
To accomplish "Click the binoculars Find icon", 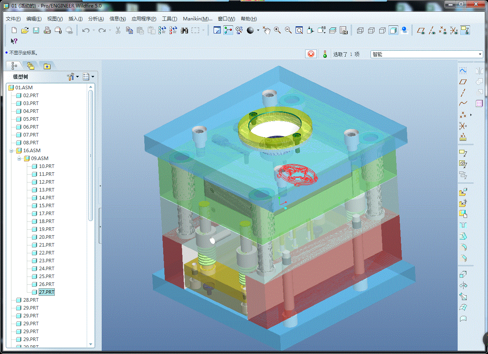I will click(184, 30).
